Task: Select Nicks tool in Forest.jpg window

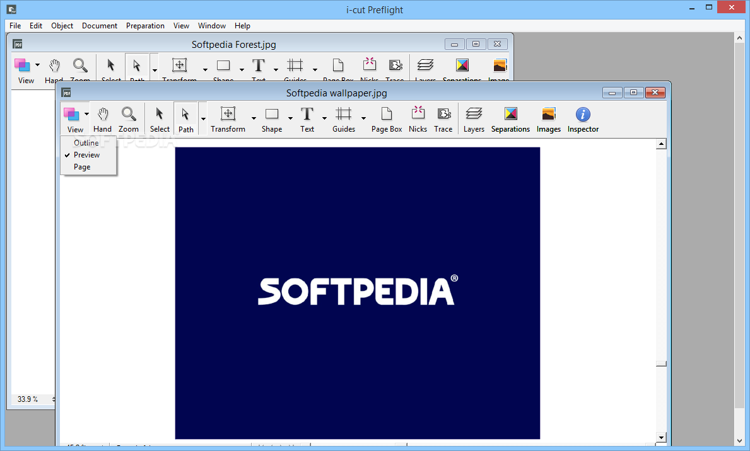Action: pos(369,70)
